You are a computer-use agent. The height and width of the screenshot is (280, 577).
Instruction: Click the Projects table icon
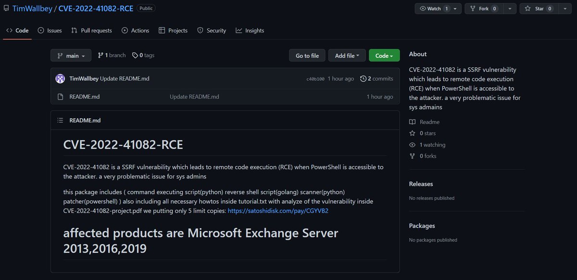(x=162, y=30)
